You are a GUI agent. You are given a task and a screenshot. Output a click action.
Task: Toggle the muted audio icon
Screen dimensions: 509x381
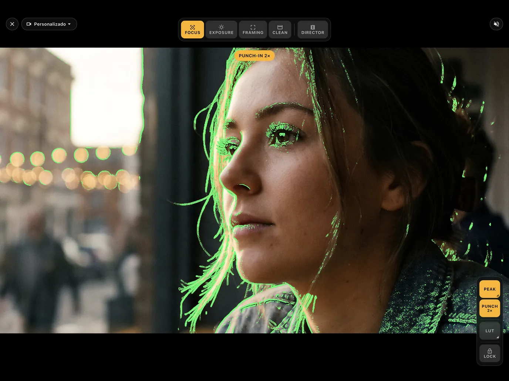click(x=496, y=24)
